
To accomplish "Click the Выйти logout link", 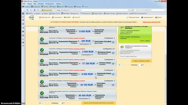I will 158,17.
